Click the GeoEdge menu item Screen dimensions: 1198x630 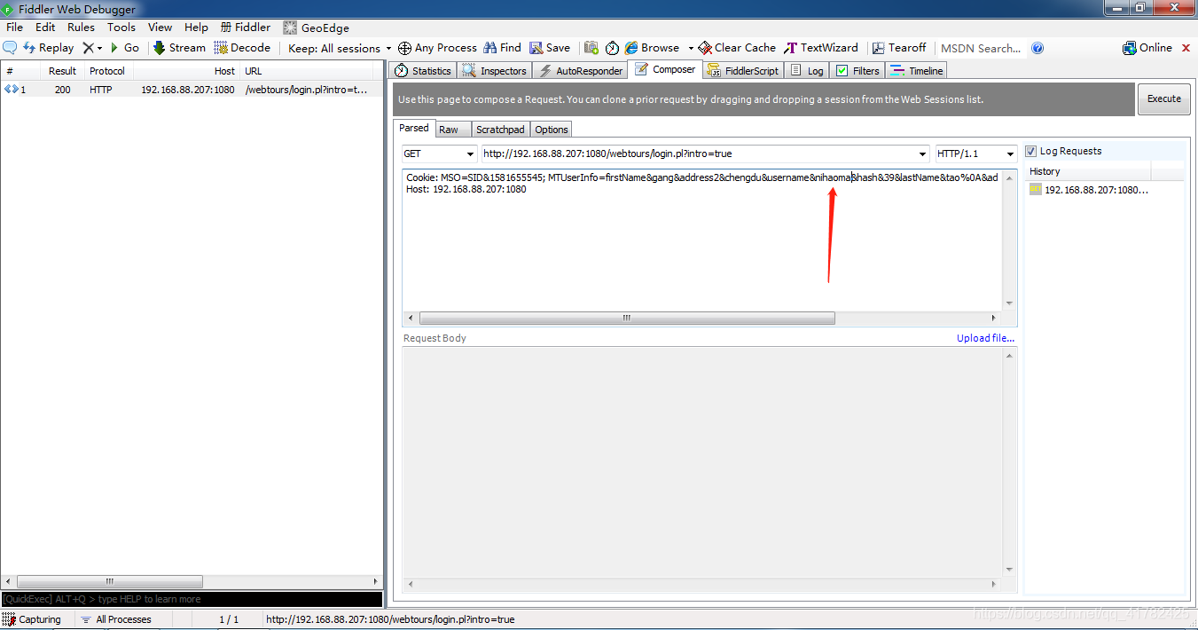317,28
